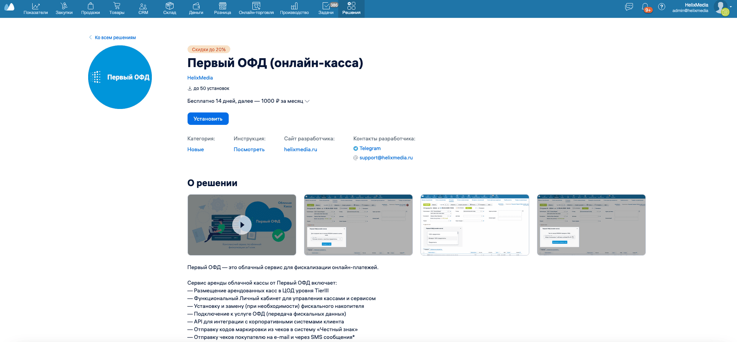Open notifications bell with 9+ badge
The image size is (737, 342).
(x=646, y=7)
